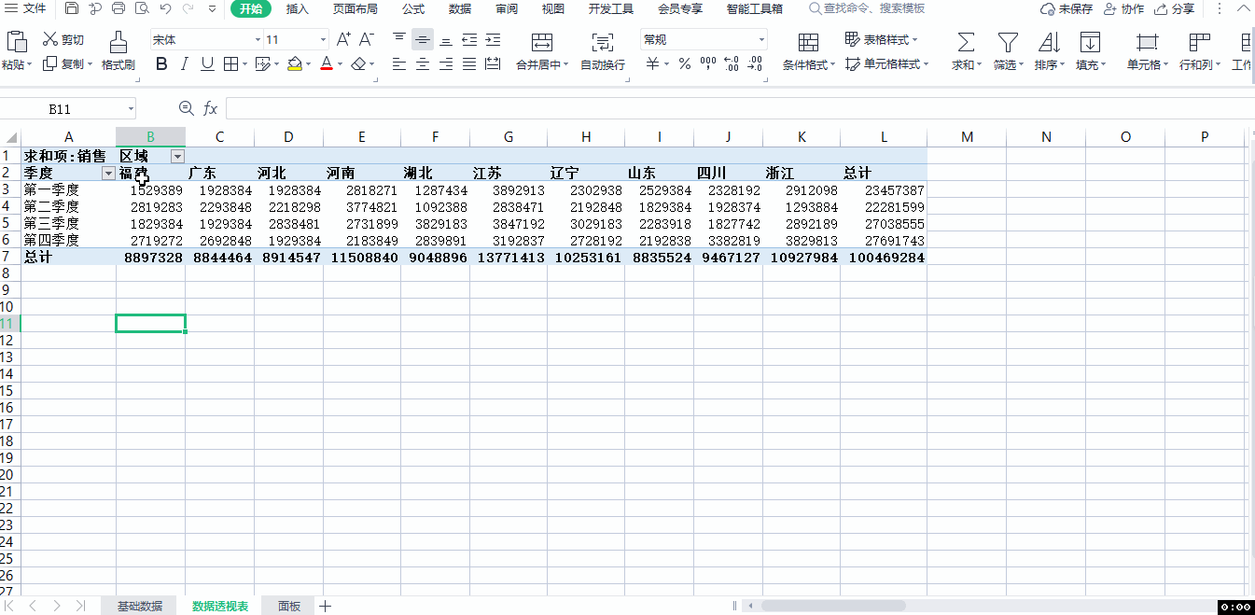Decrease font size with A- icon
The height and width of the screenshot is (615, 1255).
click(367, 39)
